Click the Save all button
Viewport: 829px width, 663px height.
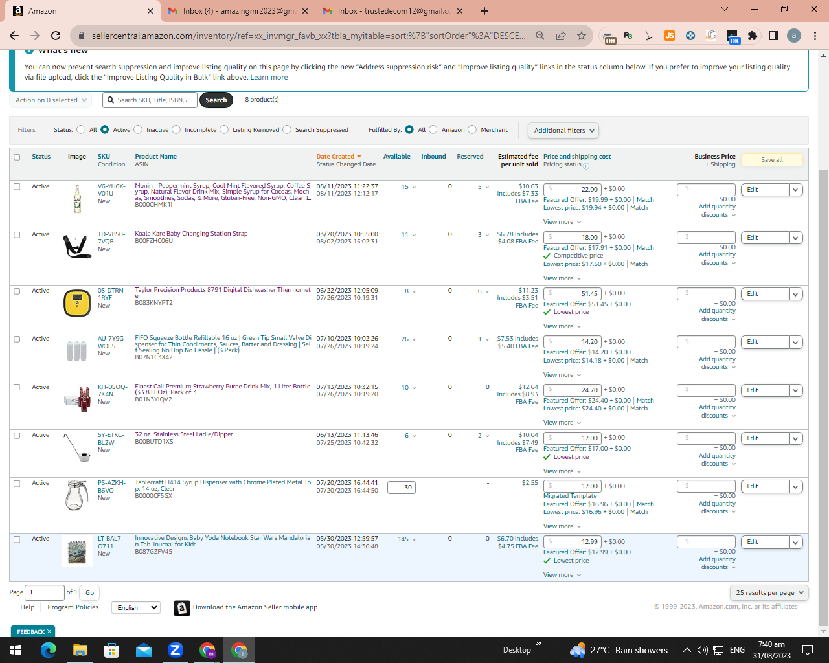[x=772, y=160]
